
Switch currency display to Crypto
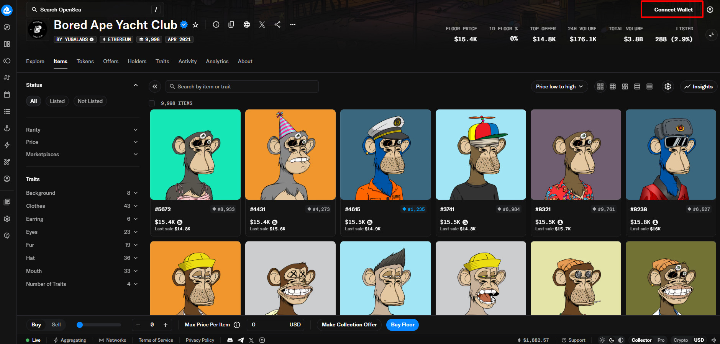(x=681, y=340)
